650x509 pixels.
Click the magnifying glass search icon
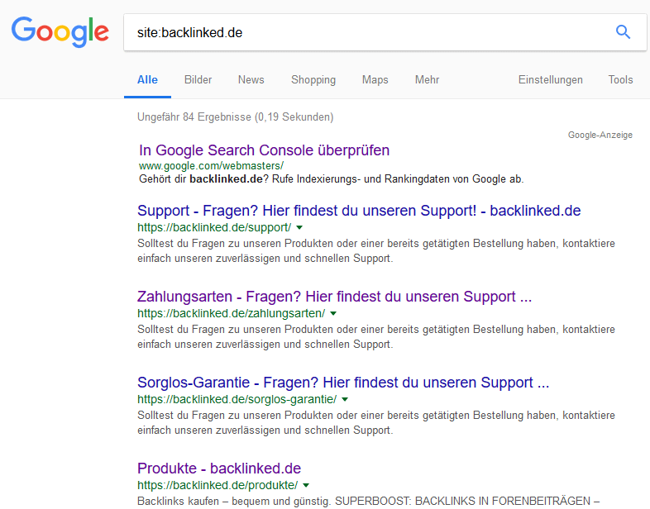click(x=623, y=32)
